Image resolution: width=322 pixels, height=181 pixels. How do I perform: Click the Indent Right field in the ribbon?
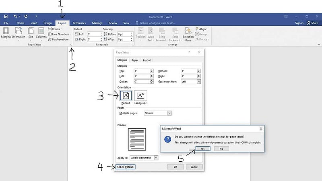[95, 39]
